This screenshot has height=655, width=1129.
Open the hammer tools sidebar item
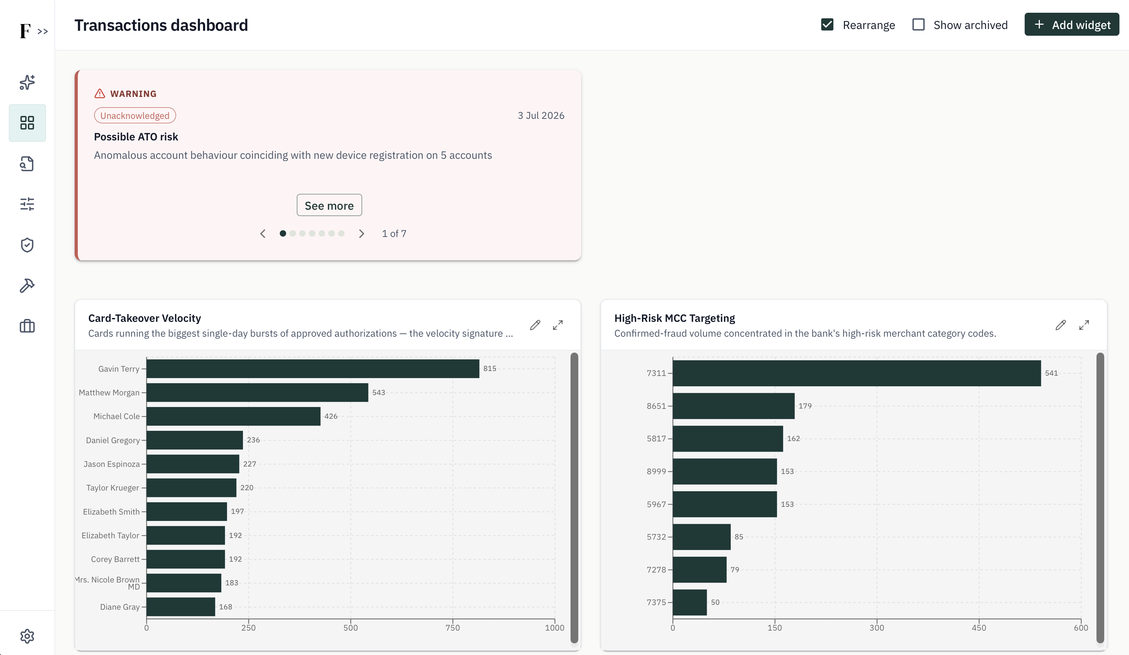pyautogui.click(x=27, y=285)
